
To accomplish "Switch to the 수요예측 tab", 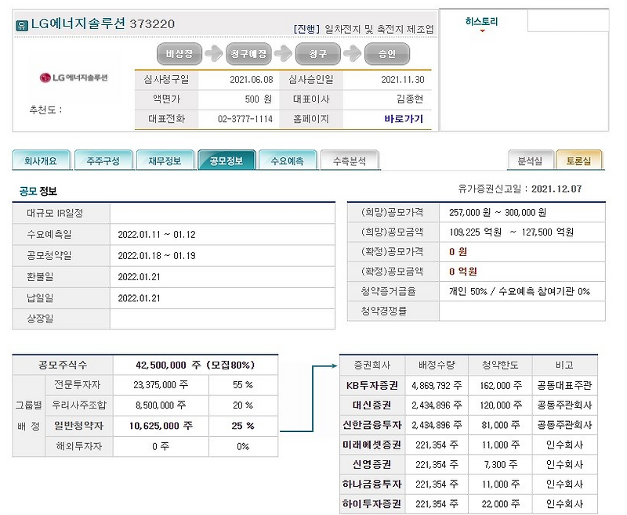I will pos(288,160).
